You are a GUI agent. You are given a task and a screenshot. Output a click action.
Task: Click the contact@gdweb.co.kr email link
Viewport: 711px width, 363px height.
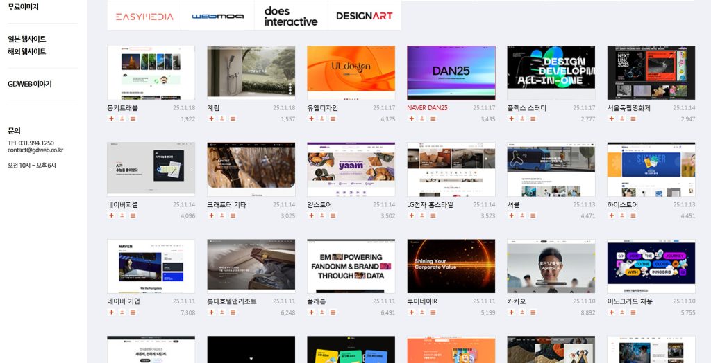click(x=35, y=150)
